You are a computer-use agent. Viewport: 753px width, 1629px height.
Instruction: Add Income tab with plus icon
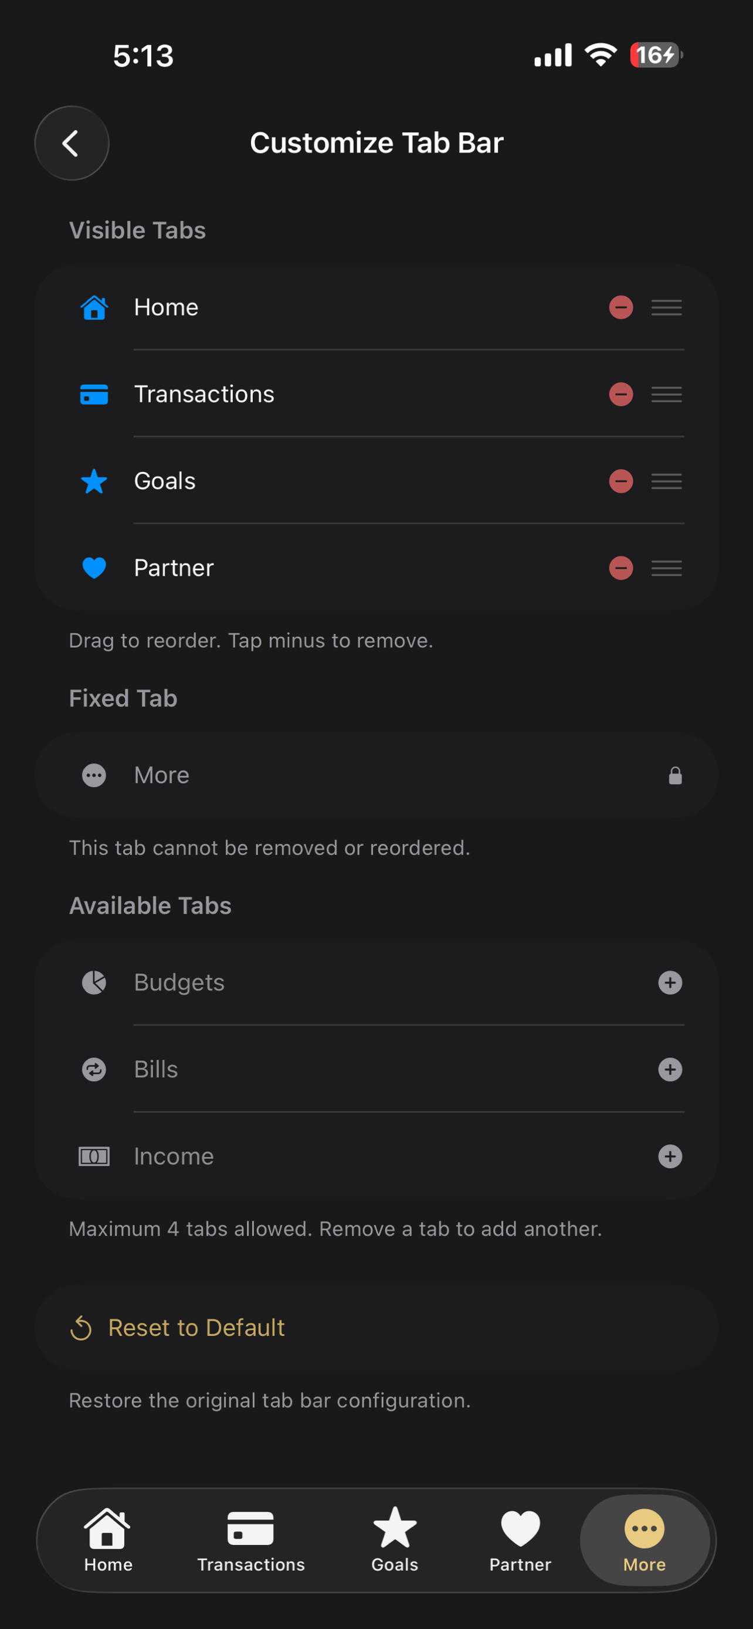(670, 1156)
